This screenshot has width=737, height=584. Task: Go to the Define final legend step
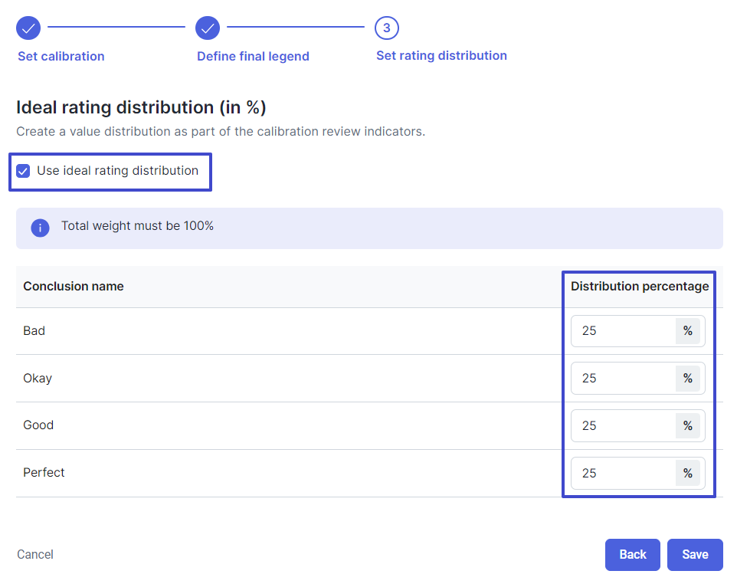click(x=253, y=57)
